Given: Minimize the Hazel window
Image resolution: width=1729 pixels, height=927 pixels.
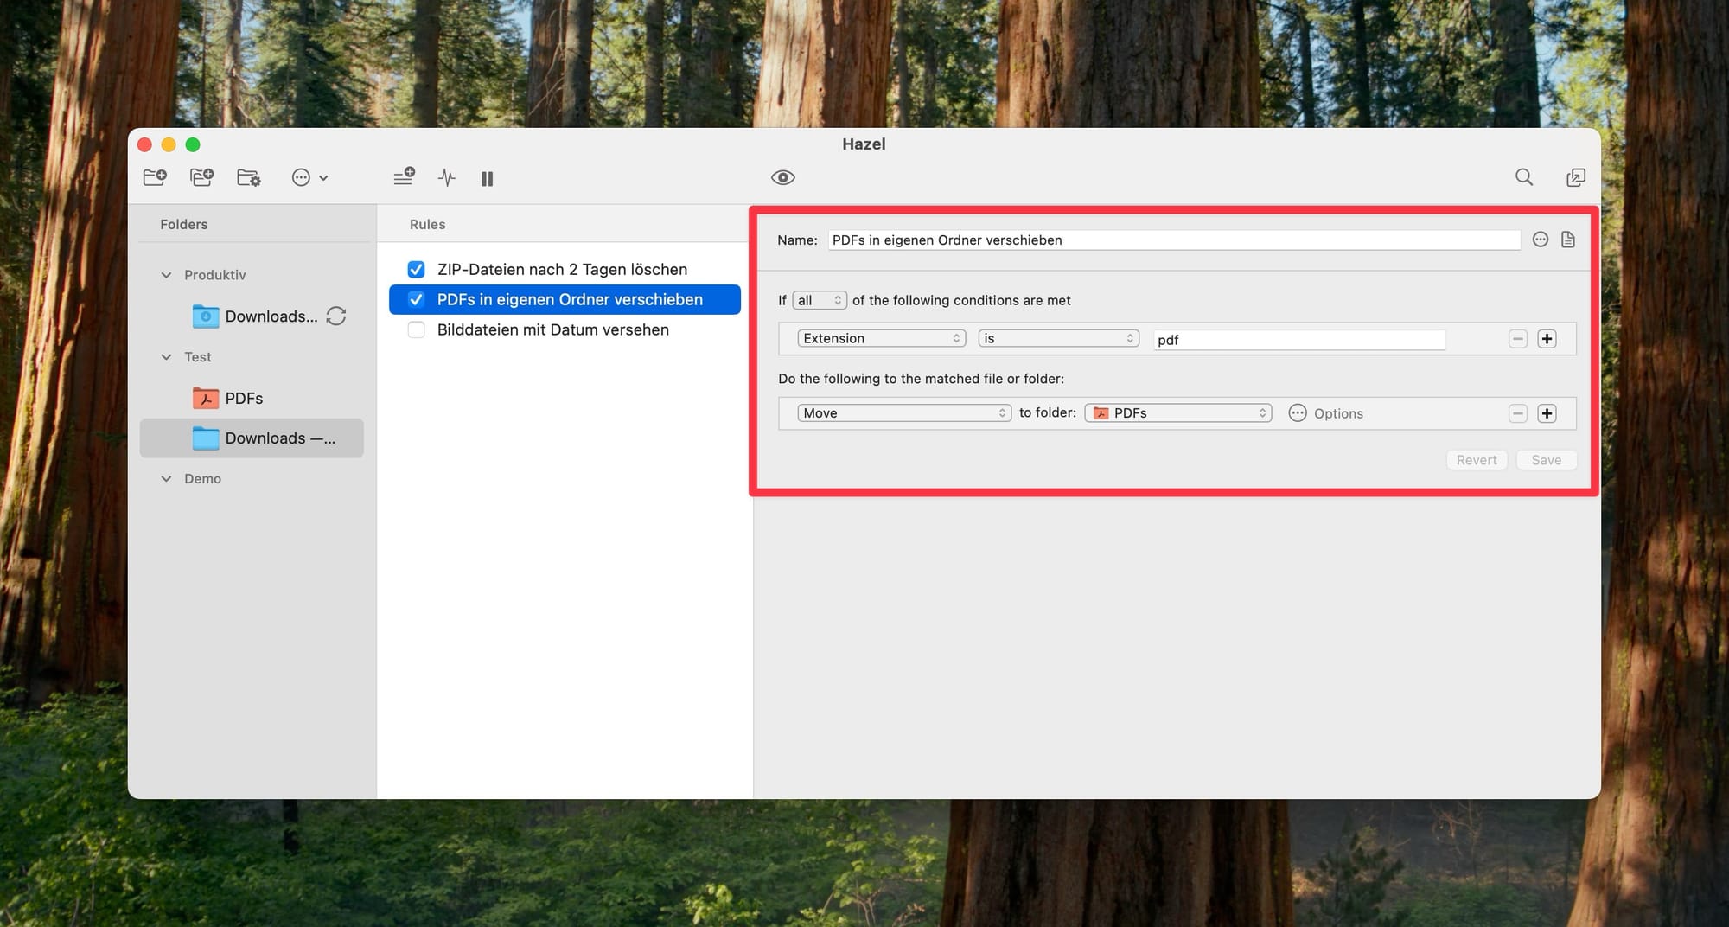Looking at the screenshot, I should pos(169,144).
